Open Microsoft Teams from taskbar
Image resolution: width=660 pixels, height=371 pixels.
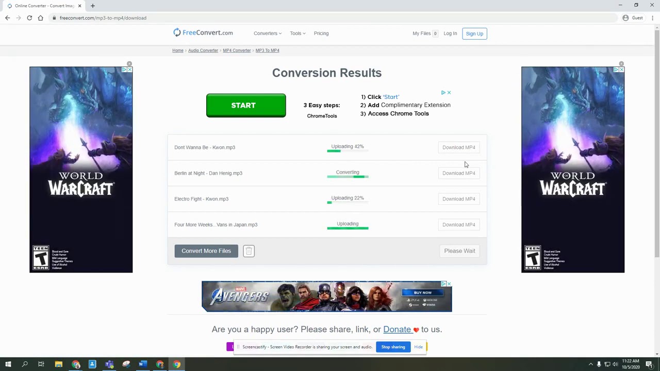tap(109, 364)
